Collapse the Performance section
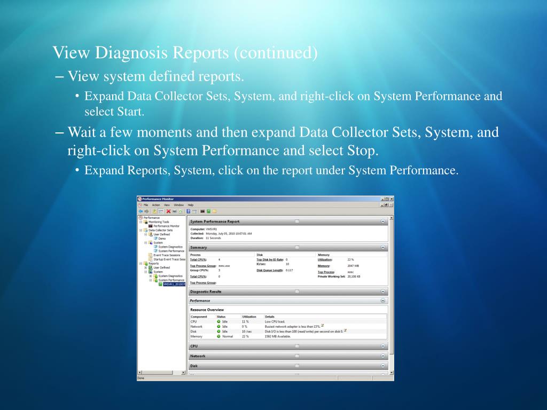This screenshot has width=547, height=410. [382, 301]
